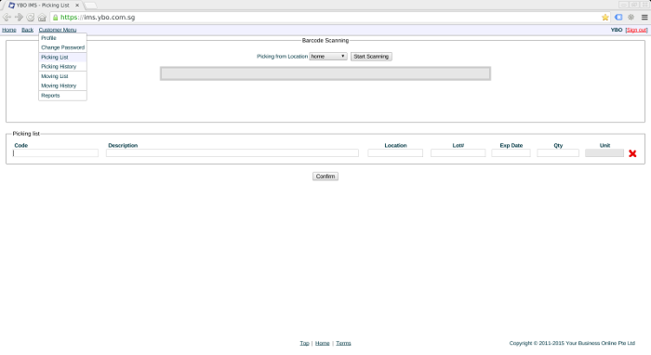Click the Exp Date input field
The height and width of the screenshot is (355, 651).
pyautogui.click(x=511, y=153)
